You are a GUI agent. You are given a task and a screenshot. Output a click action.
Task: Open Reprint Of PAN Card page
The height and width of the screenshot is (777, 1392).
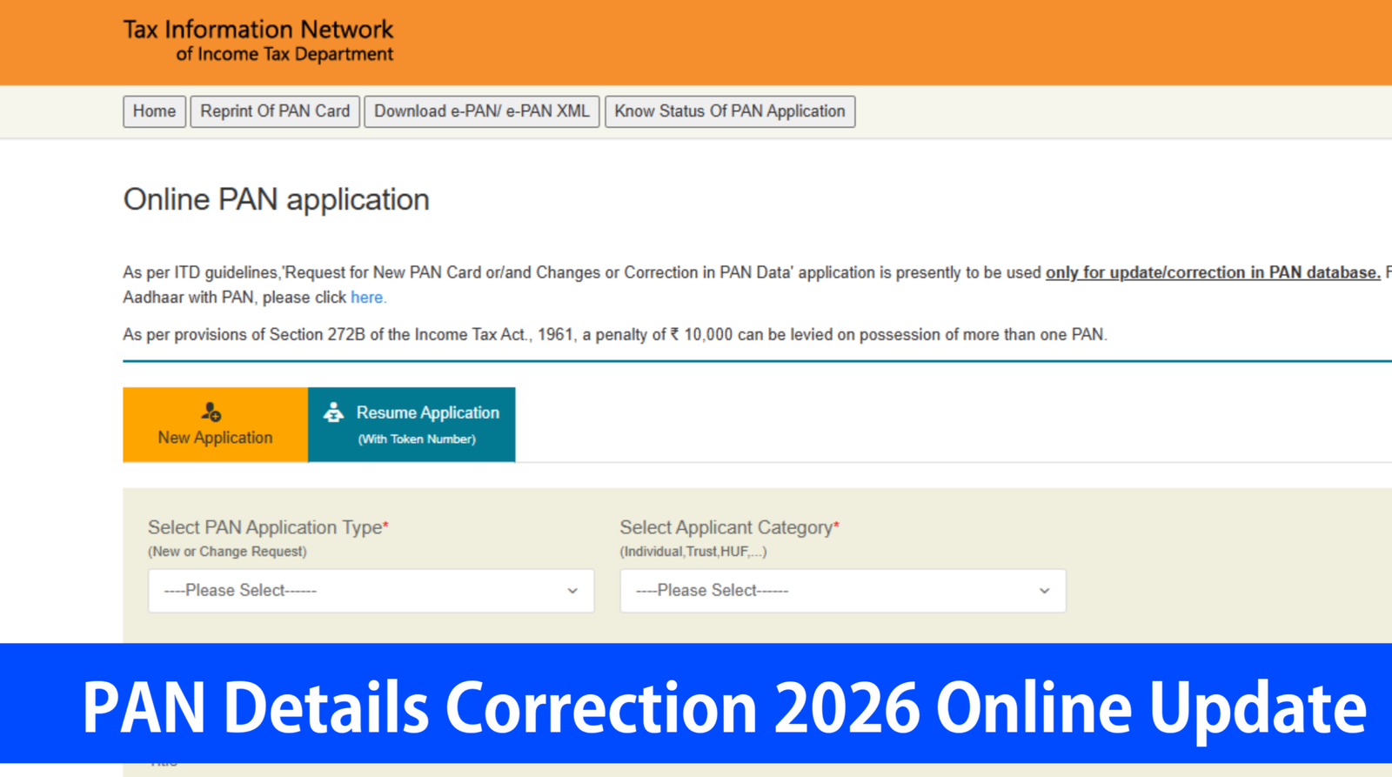(275, 111)
